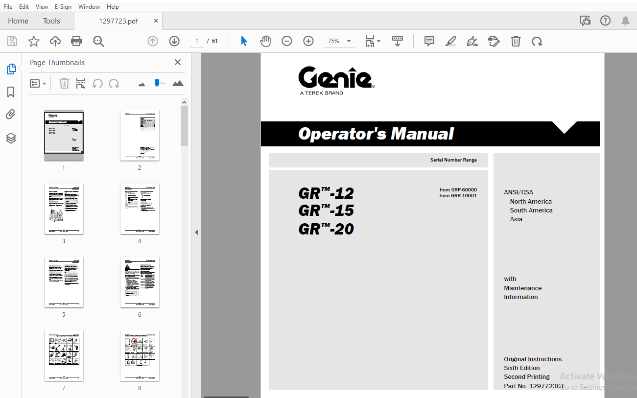
Task: Close the 1297723.pdf tab
Action: [x=156, y=21]
